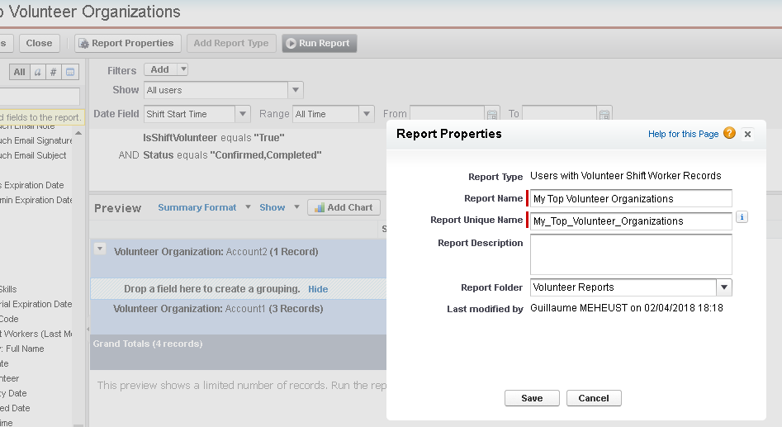The image size is (782, 427).
Task: Cancel the Report Properties dialog
Action: [594, 398]
